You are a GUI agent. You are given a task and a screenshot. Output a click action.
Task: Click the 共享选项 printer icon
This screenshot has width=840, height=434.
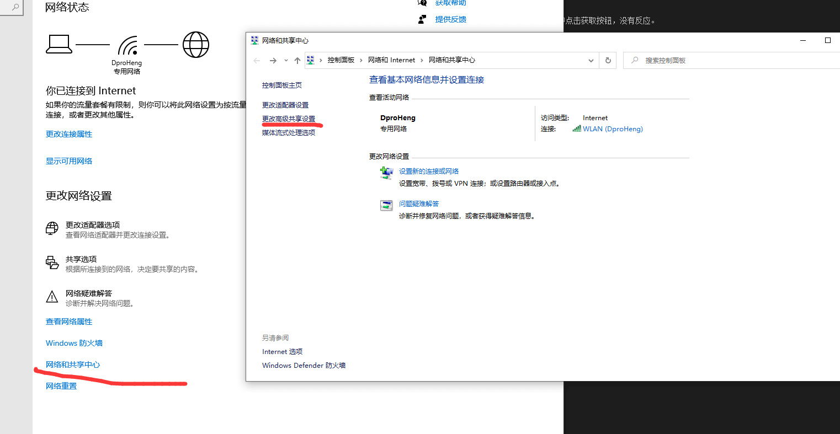tap(52, 262)
